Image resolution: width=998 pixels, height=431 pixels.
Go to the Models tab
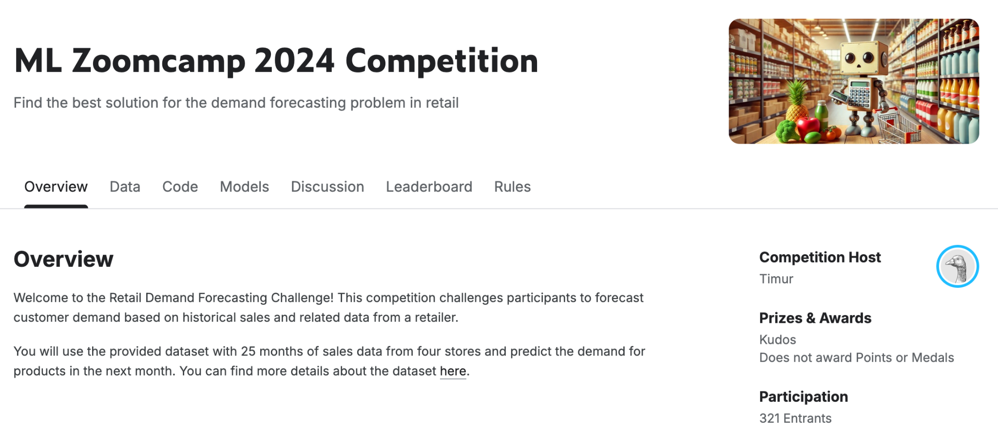pyautogui.click(x=244, y=187)
